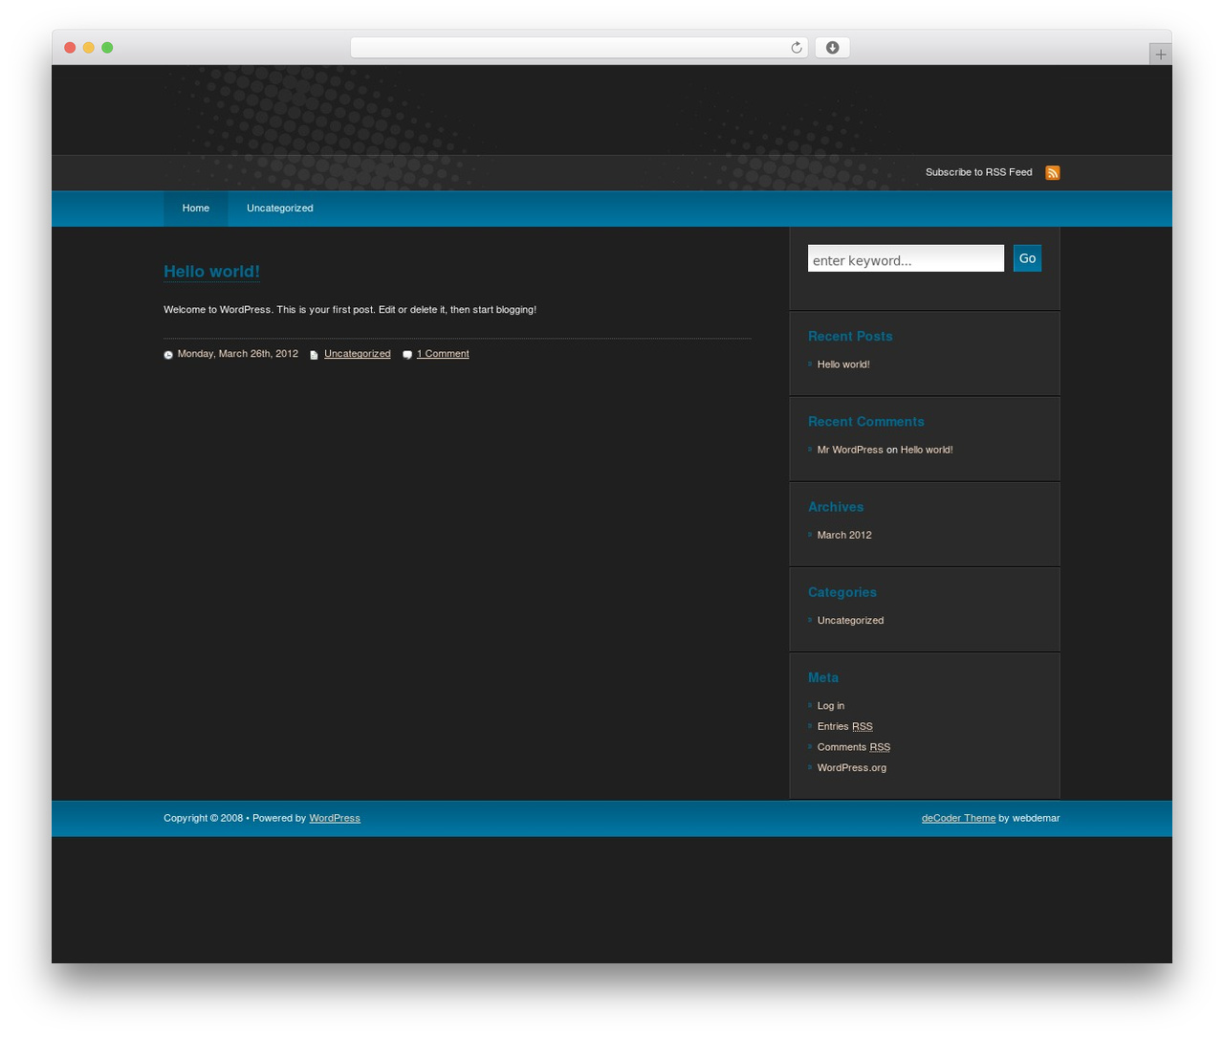This screenshot has height=1037, width=1224.
Task: Add a new browser tab
Action: (1161, 55)
